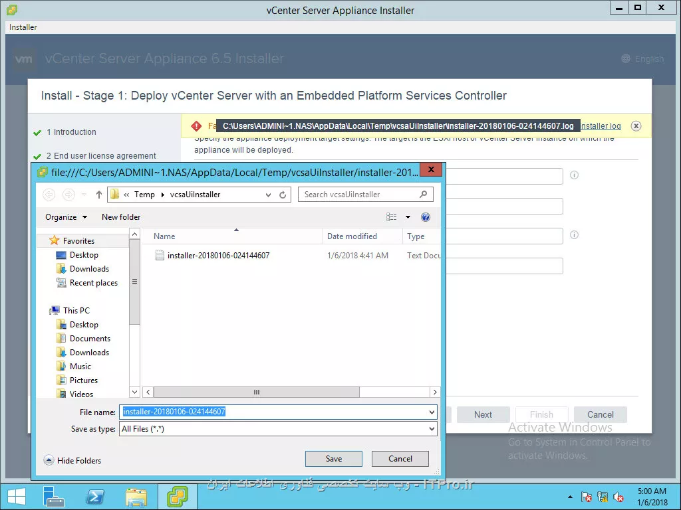Launch PowerShell from taskbar
The image size is (681, 510).
95,497
